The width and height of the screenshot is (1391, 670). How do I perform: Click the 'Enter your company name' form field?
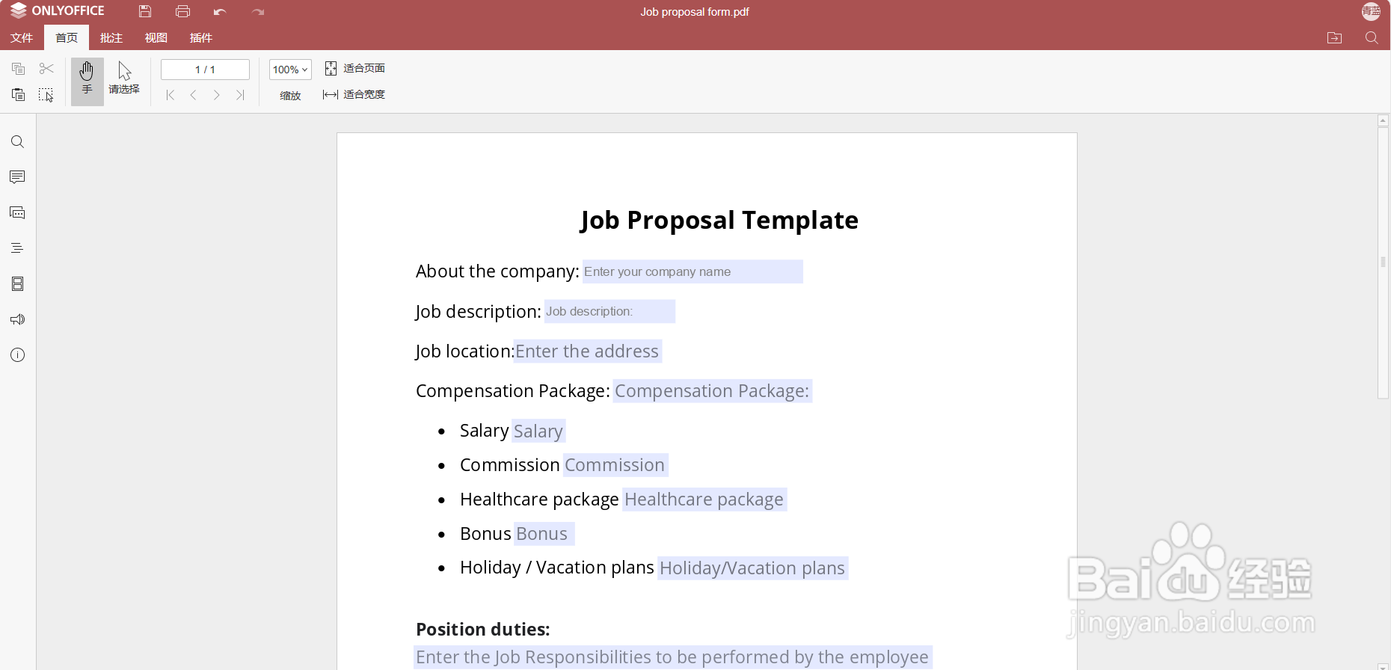693,271
